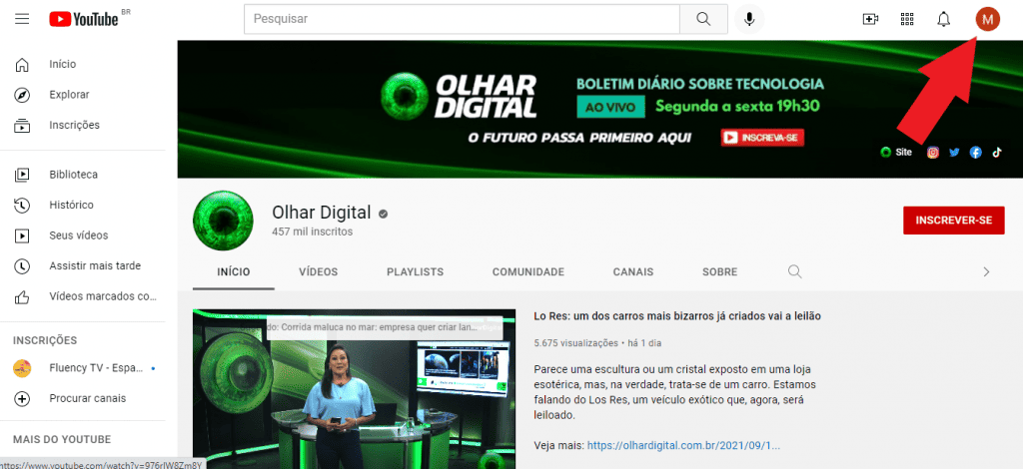The height and width of the screenshot is (469, 1023).
Task: Click the Histórico clock icon
Action: [x=22, y=206]
